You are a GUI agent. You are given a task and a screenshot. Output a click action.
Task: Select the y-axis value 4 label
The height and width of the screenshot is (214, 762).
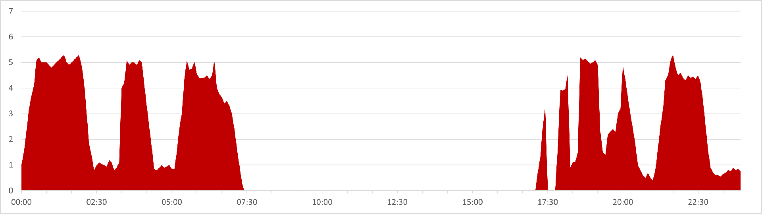(x=11, y=88)
